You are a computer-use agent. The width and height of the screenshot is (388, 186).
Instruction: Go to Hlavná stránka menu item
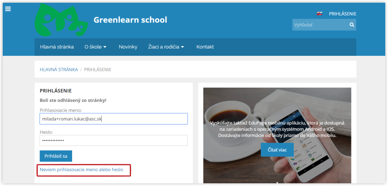(x=57, y=46)
